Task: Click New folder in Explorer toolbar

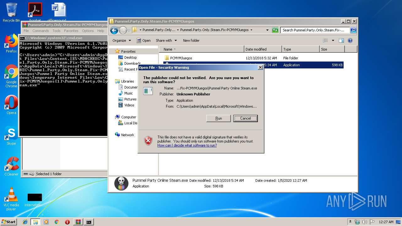Action: point(191,40)
